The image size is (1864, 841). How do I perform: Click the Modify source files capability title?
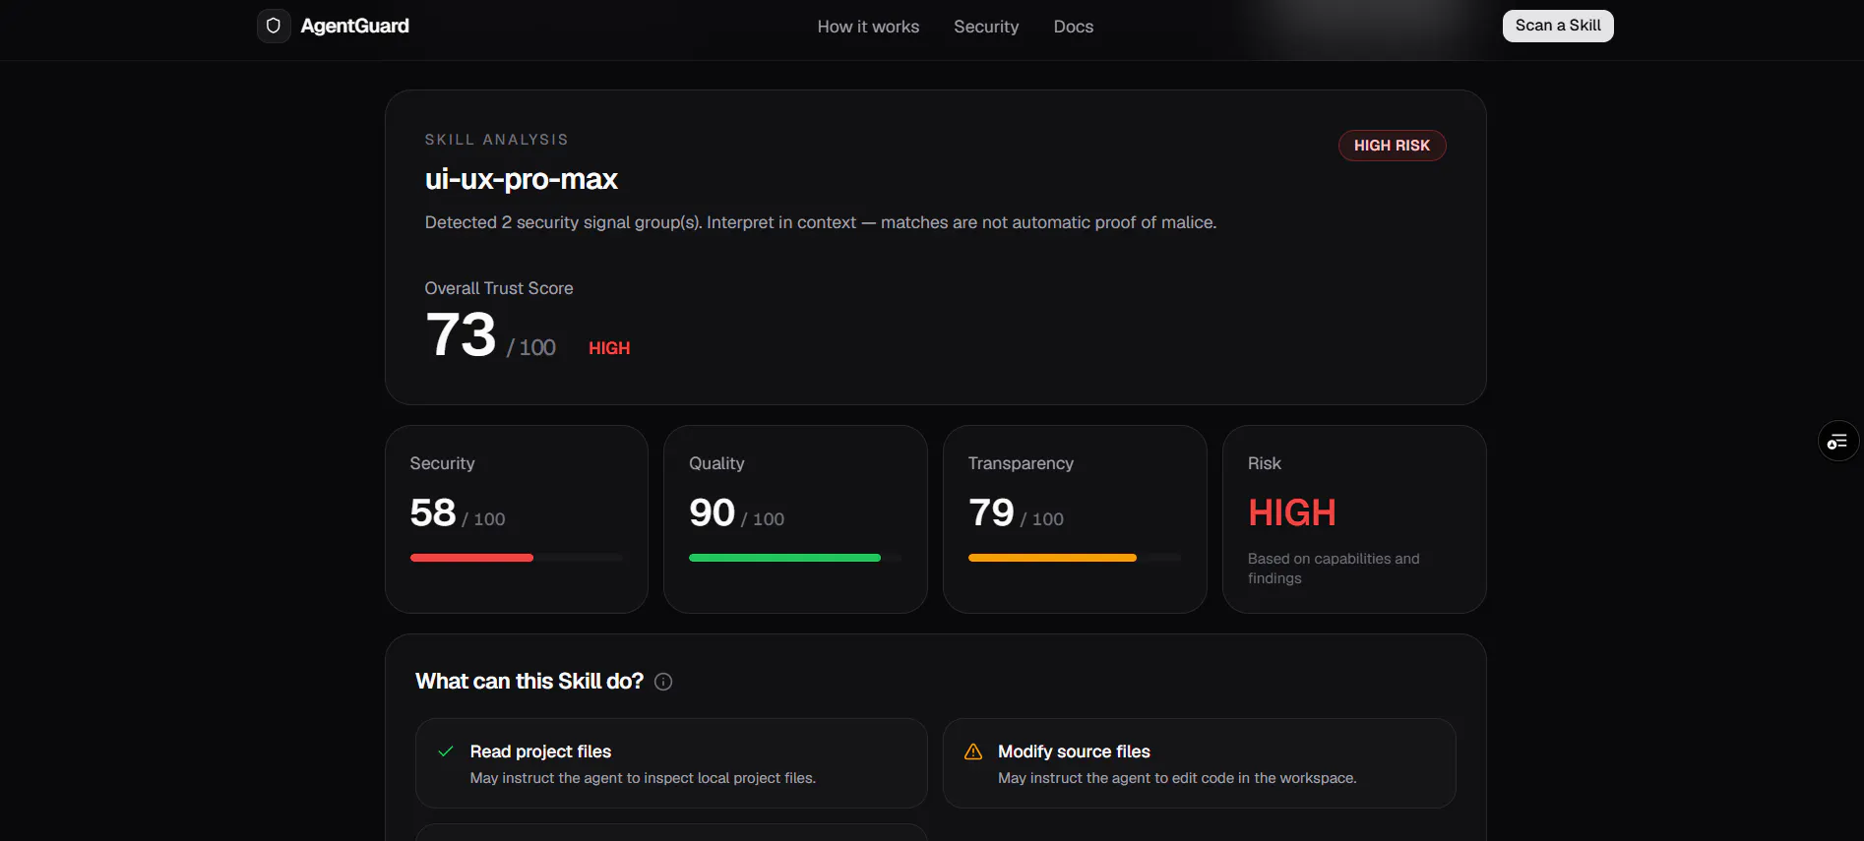pyautogui.click(x=1074, y=751)
